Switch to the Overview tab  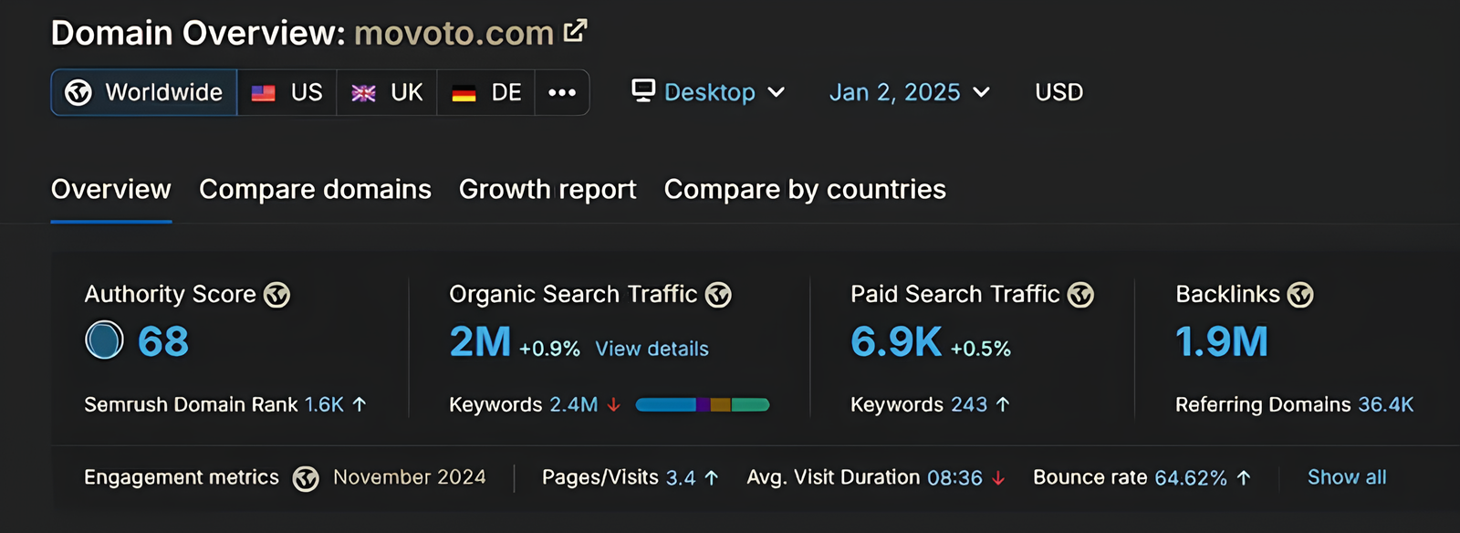[111, 190]
